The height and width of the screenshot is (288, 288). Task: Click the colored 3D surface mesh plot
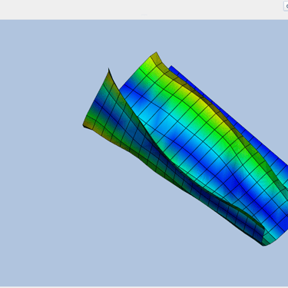tap(185, 149)
